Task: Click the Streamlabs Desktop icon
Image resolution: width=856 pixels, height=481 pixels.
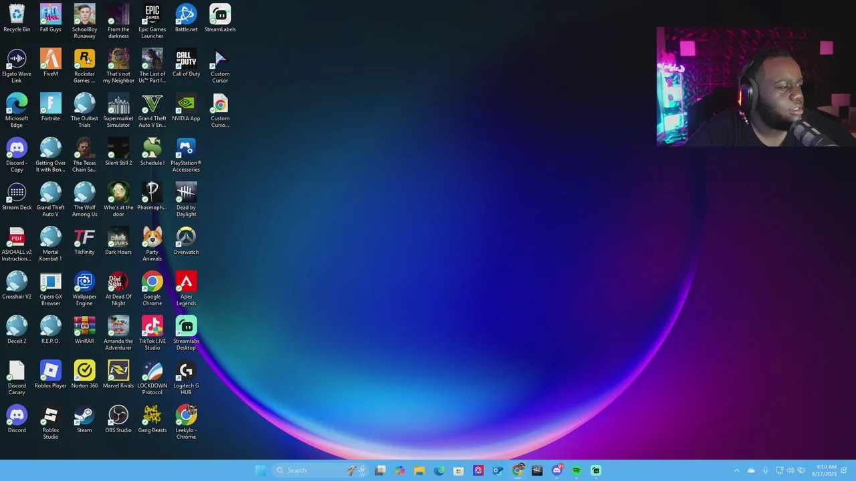Action: (186, 333)
